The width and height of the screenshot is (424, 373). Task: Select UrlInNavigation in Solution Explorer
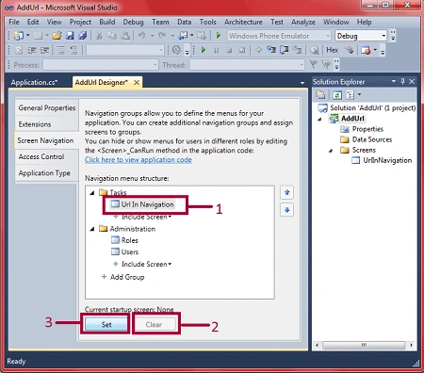[382, 160]
